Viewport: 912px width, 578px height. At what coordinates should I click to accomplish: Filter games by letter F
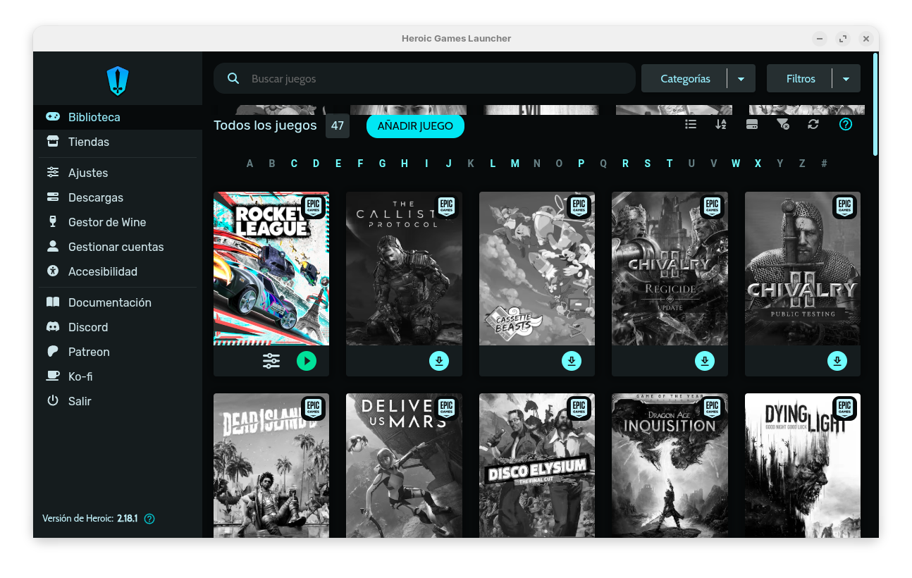[360, 164]
